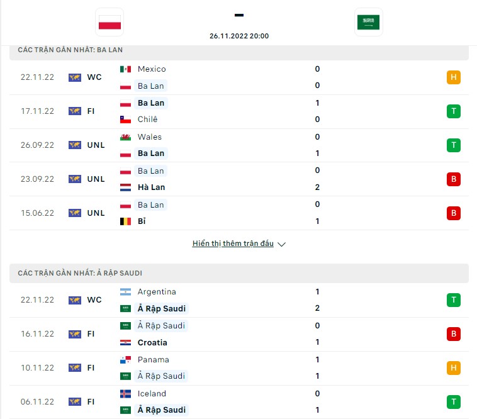Click the Poland team flag logo
Image resolution: width=477 pixels, height=419 pixels.
point(109,22)
